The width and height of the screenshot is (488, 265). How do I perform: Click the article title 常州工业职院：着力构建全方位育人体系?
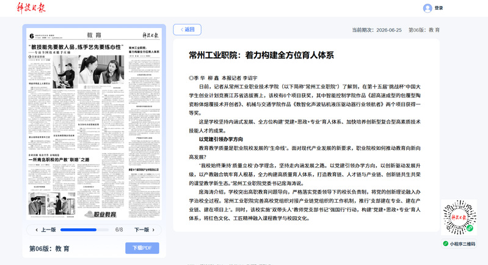click(x=261, y=56)
